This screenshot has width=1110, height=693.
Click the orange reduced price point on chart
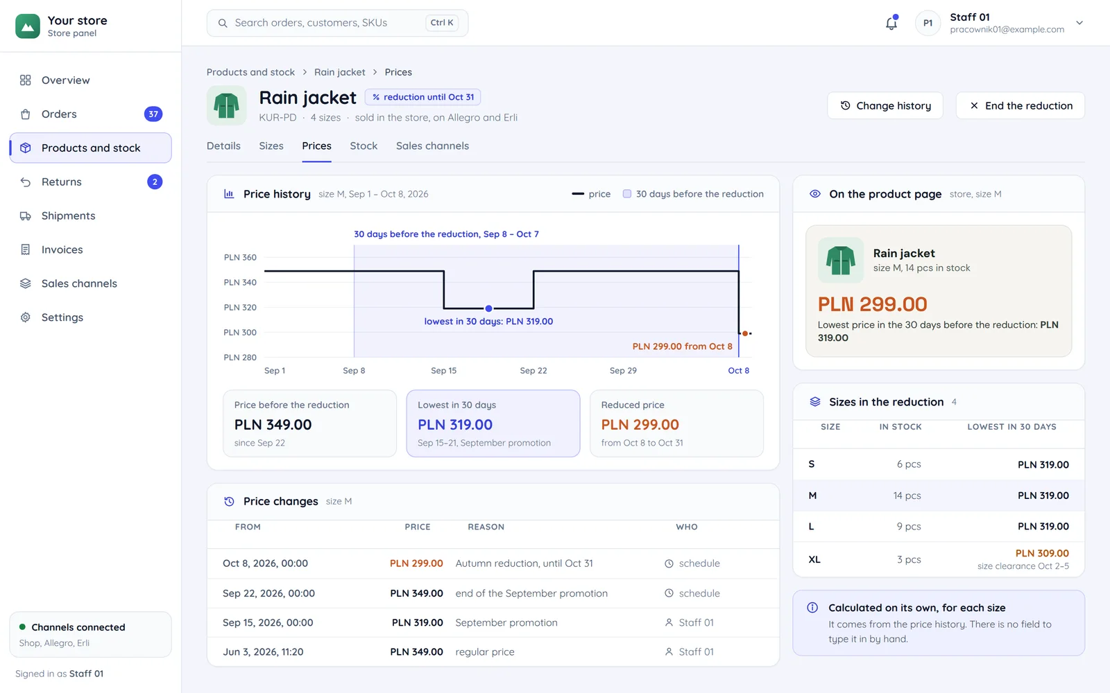(x=745, y=333)
